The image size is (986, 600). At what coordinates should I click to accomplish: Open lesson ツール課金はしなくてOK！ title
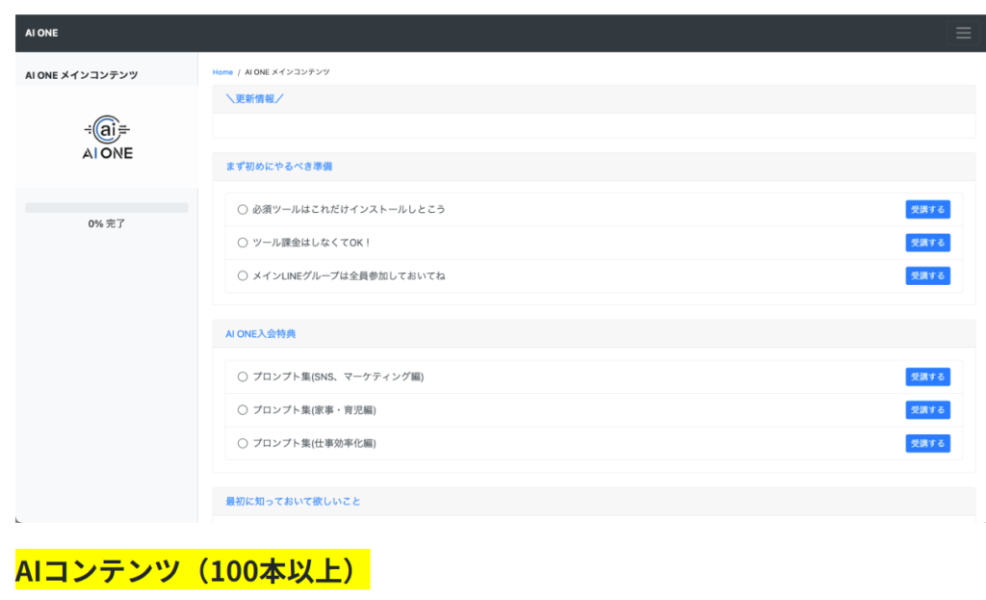point(312,243)
